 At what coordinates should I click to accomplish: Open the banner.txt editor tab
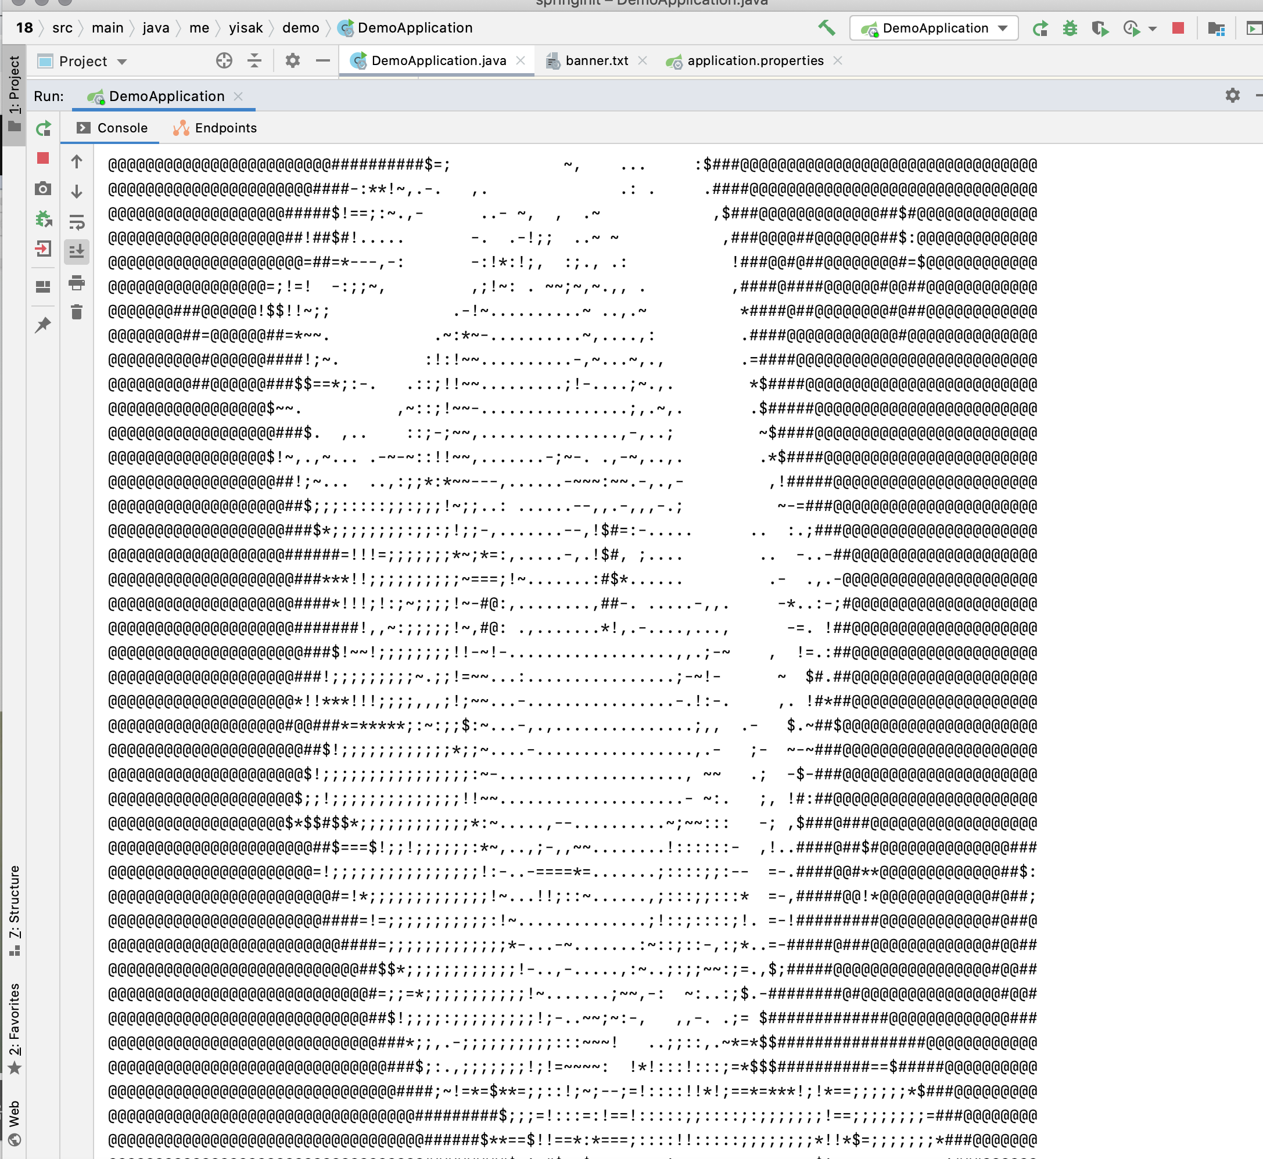595,61
